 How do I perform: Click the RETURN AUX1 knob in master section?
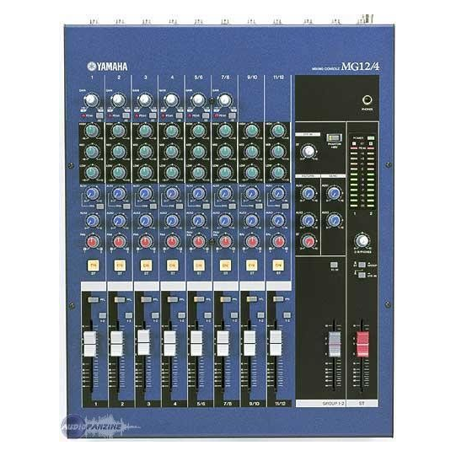tap(308, 193)
